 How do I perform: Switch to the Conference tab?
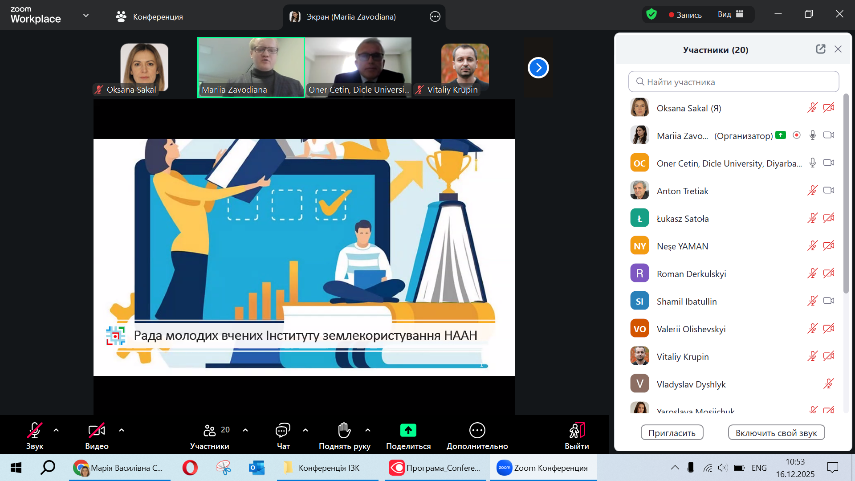coord(150,16)
